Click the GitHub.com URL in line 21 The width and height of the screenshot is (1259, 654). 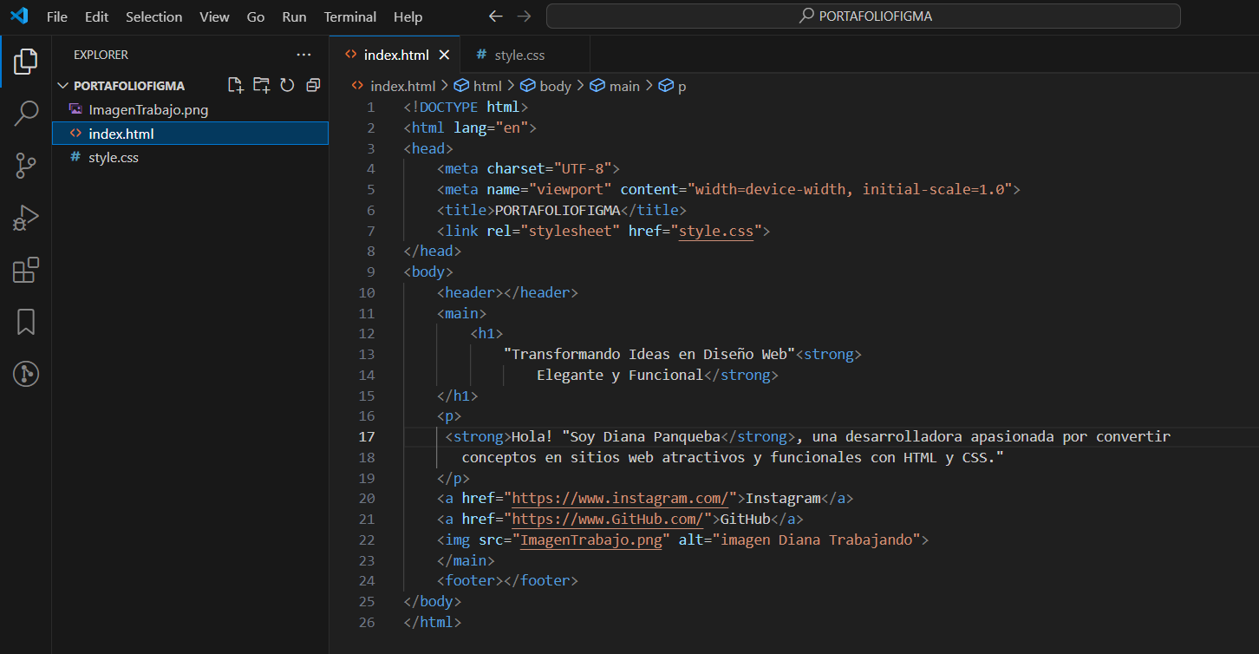[x=608, y=519]
